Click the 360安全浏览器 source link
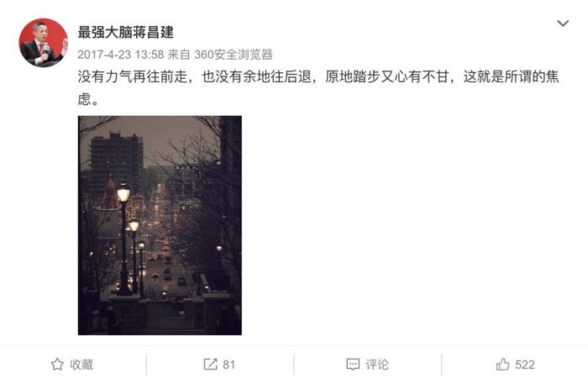Image resolution: width=588 pixels, height=383 pixels. click(234, 55)
